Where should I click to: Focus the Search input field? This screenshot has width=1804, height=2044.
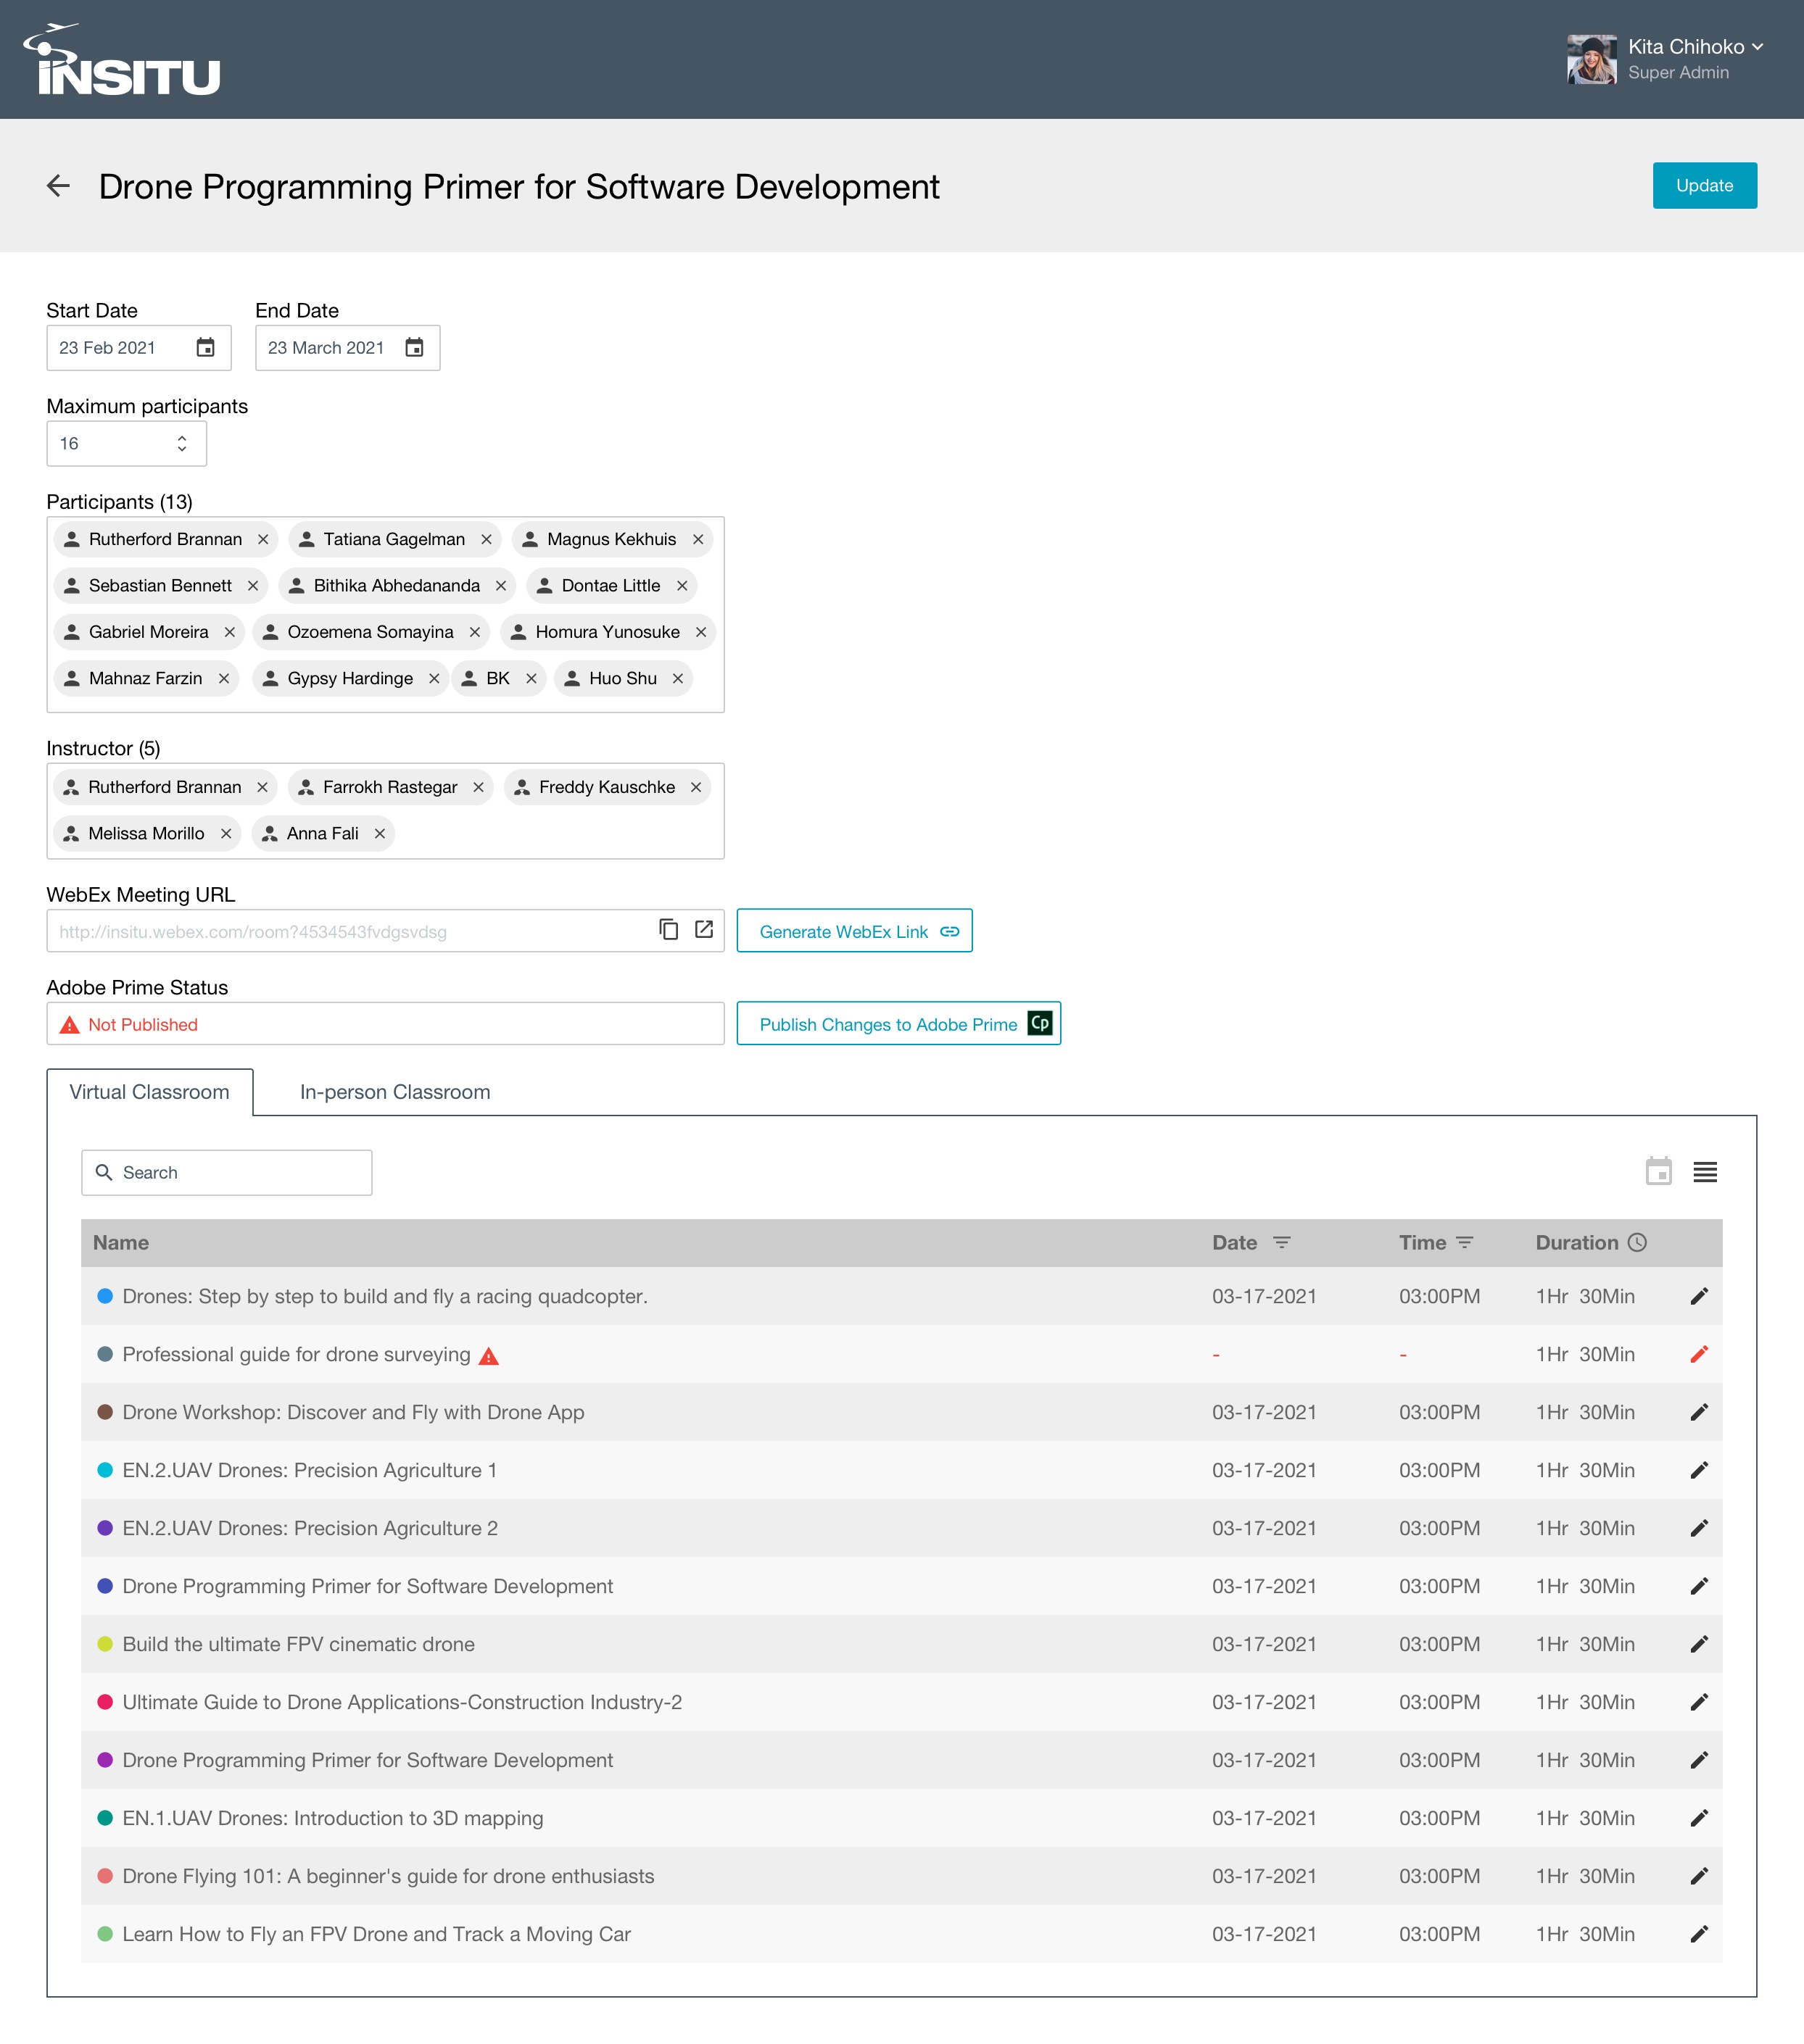click(x=227, y=1172)
